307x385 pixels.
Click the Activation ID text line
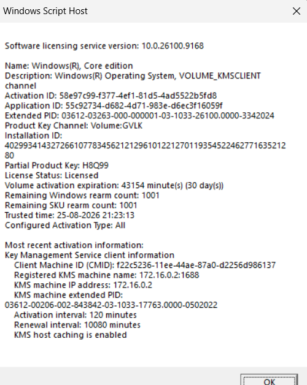pos(111,96)
